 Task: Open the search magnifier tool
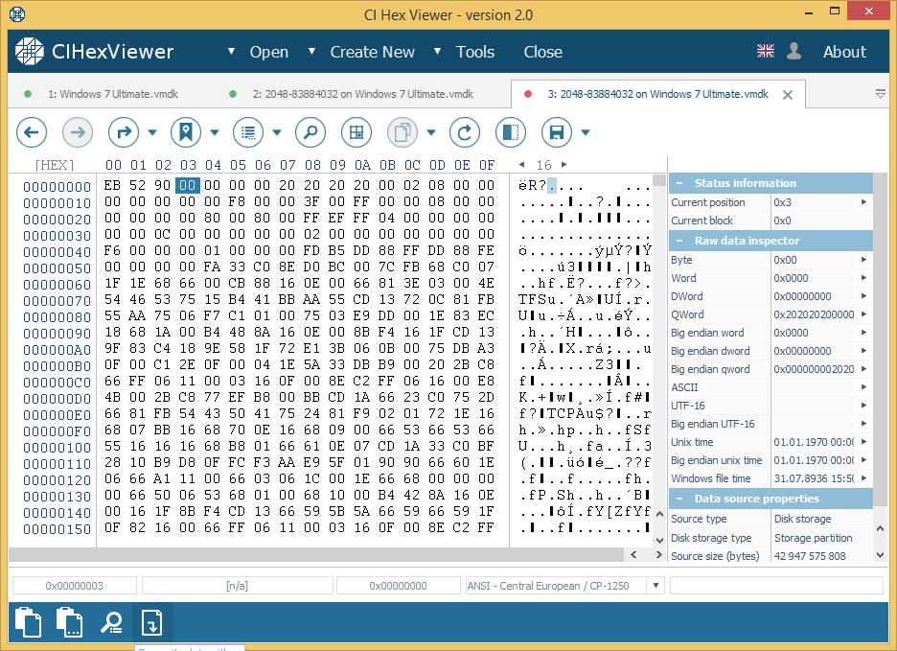(x=310, y=132)
